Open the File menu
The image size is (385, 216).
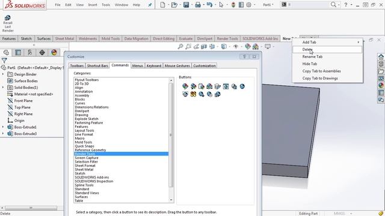[x=58, y=5]
